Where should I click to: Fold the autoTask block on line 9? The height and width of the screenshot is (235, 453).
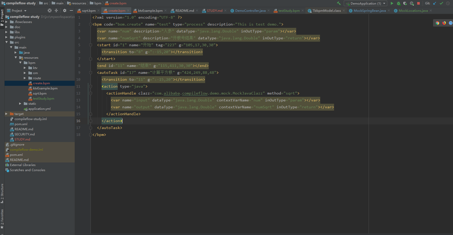91,73
